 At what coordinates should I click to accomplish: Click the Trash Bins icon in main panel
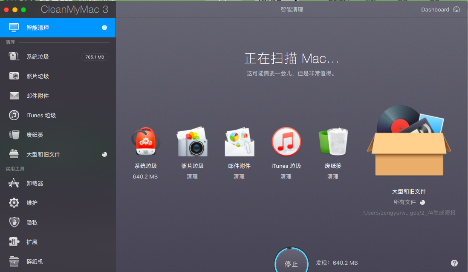click(333, 142)
